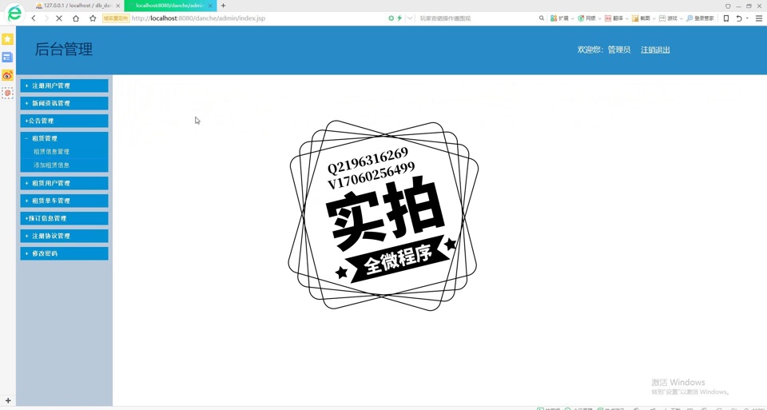
Task: Click the address bar URL field
Action: pyautogui.click(x=256, y=18)
